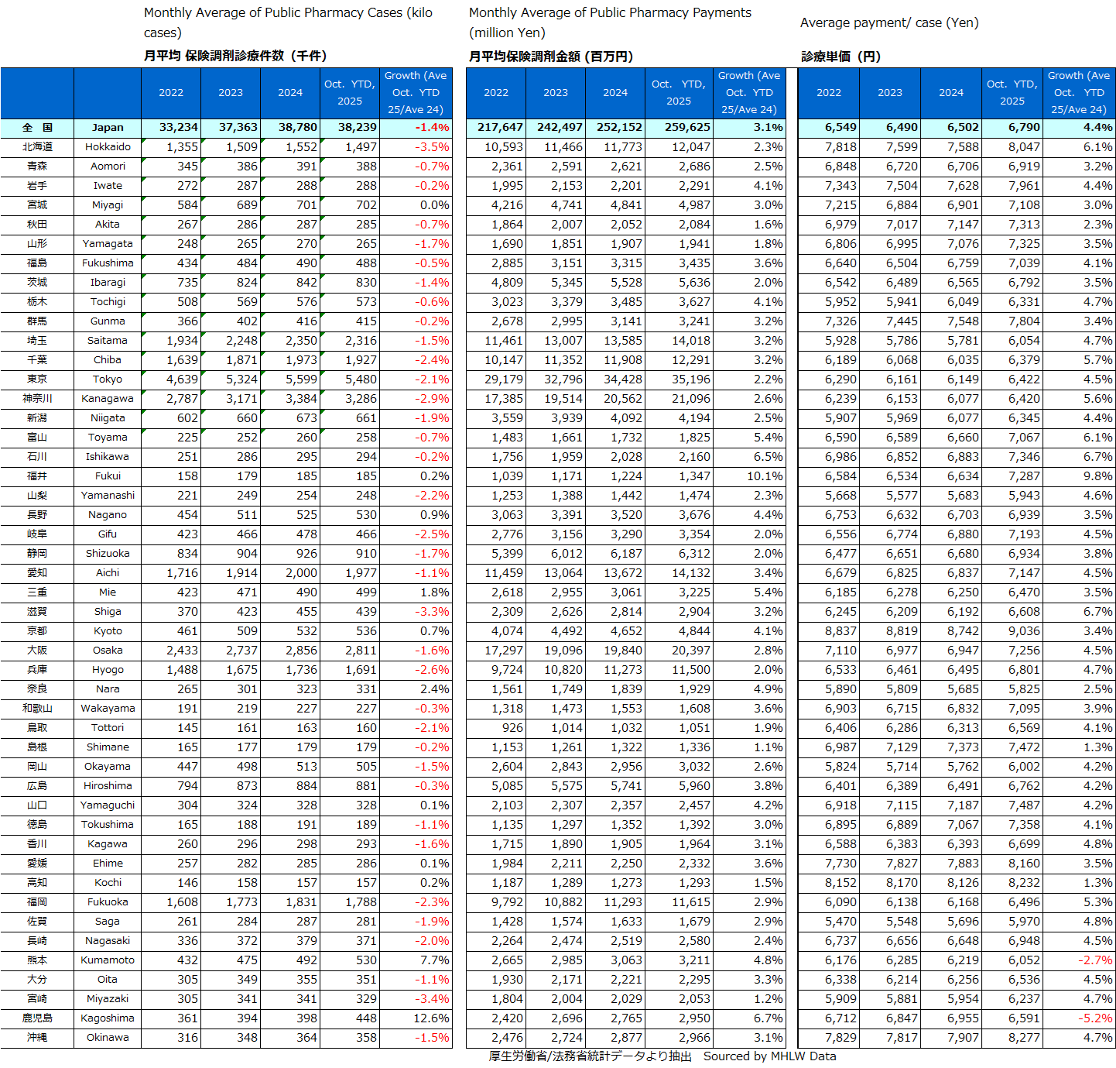Click the Okinawa prefecture name cell
Viewport: 1116px width, 1068px height.
point(108,1038)
